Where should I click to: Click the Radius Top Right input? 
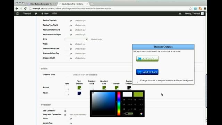67,25
